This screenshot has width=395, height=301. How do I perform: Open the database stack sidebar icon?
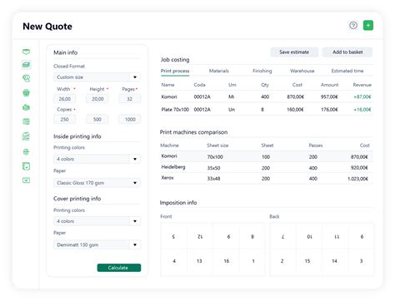[26, 121]
